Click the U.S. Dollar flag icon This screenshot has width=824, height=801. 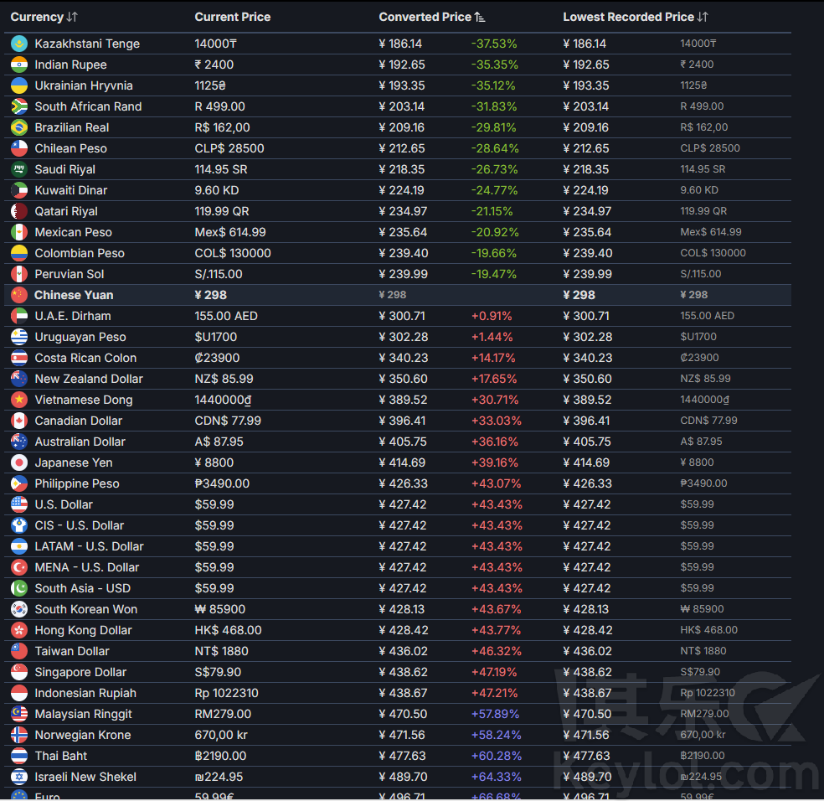[19, 504]
